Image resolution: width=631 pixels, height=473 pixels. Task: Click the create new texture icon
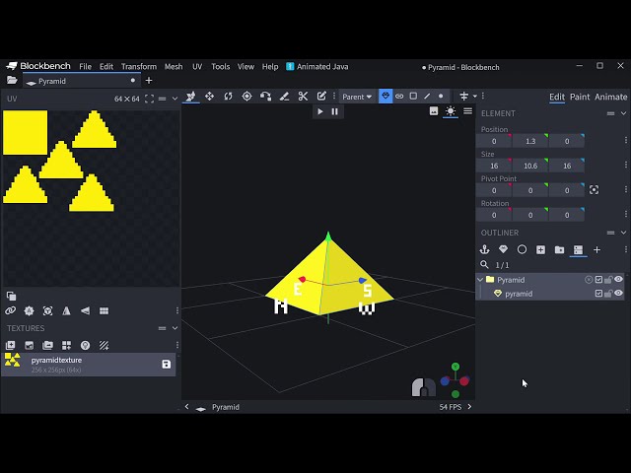pos(10,346)
